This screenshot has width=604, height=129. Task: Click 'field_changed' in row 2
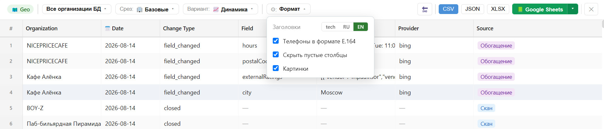182,61
